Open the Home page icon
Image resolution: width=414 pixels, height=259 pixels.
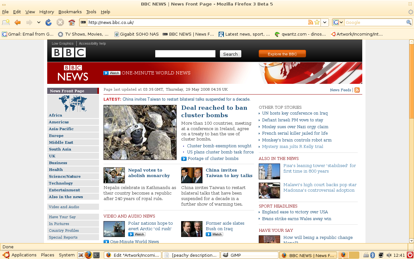[x=72, y=22]
